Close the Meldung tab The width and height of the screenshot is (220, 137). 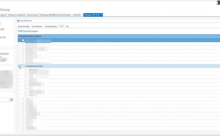click(x=82, y=15)
